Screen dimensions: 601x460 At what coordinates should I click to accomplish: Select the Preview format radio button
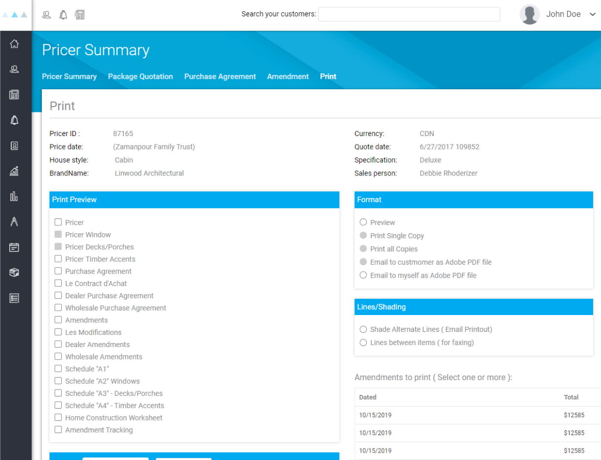point(363,222)
